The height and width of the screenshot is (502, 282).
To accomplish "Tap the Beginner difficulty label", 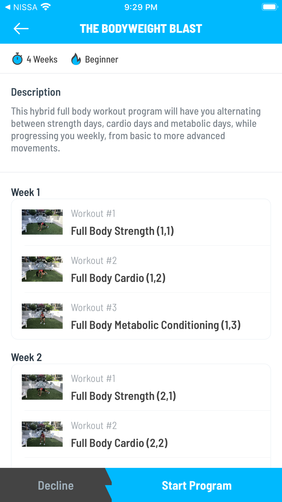I will tap(102, 59).
